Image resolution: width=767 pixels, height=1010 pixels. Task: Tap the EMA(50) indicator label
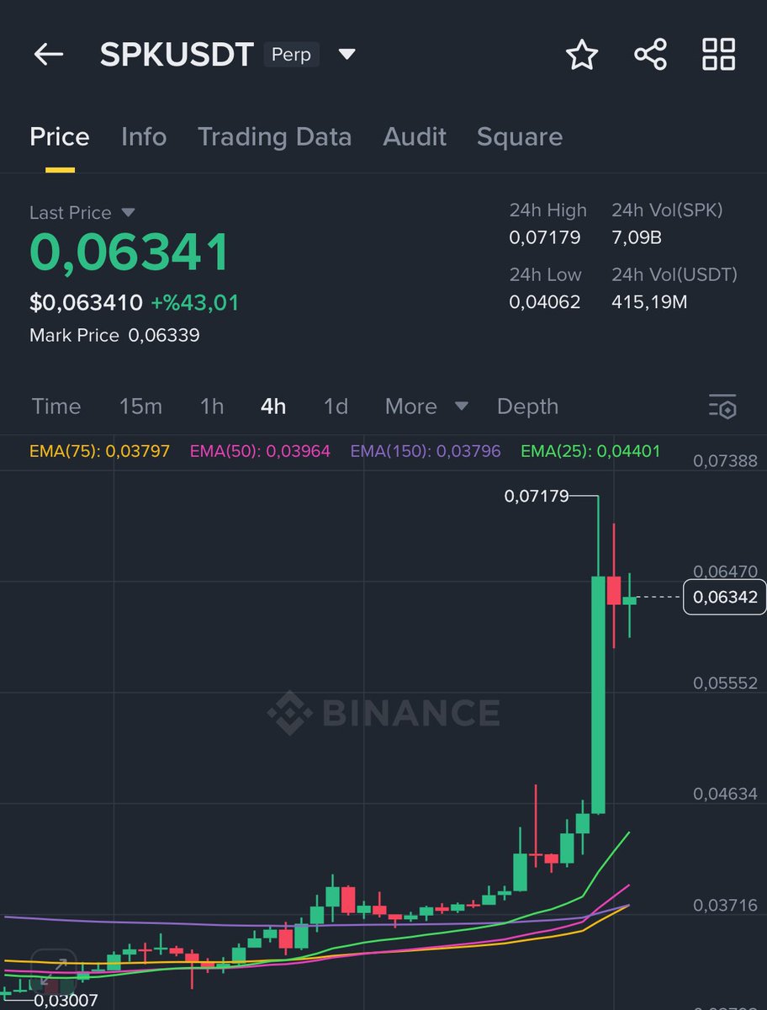260,451
